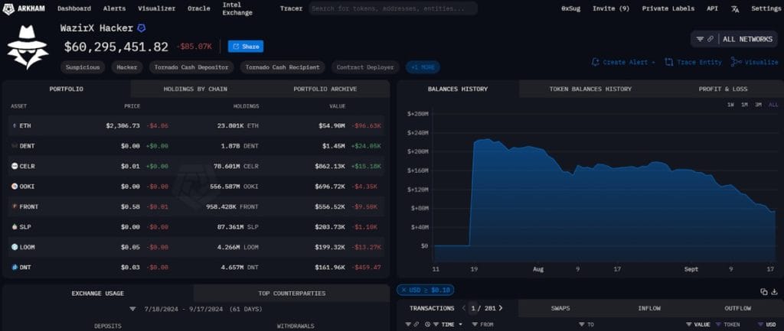
Task: Click the chain link icon in transactions header
Action: [x=416, y=325]
